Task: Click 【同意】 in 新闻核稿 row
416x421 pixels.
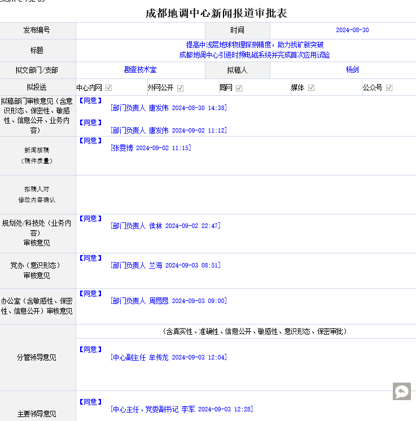Action: click(90, 141)
